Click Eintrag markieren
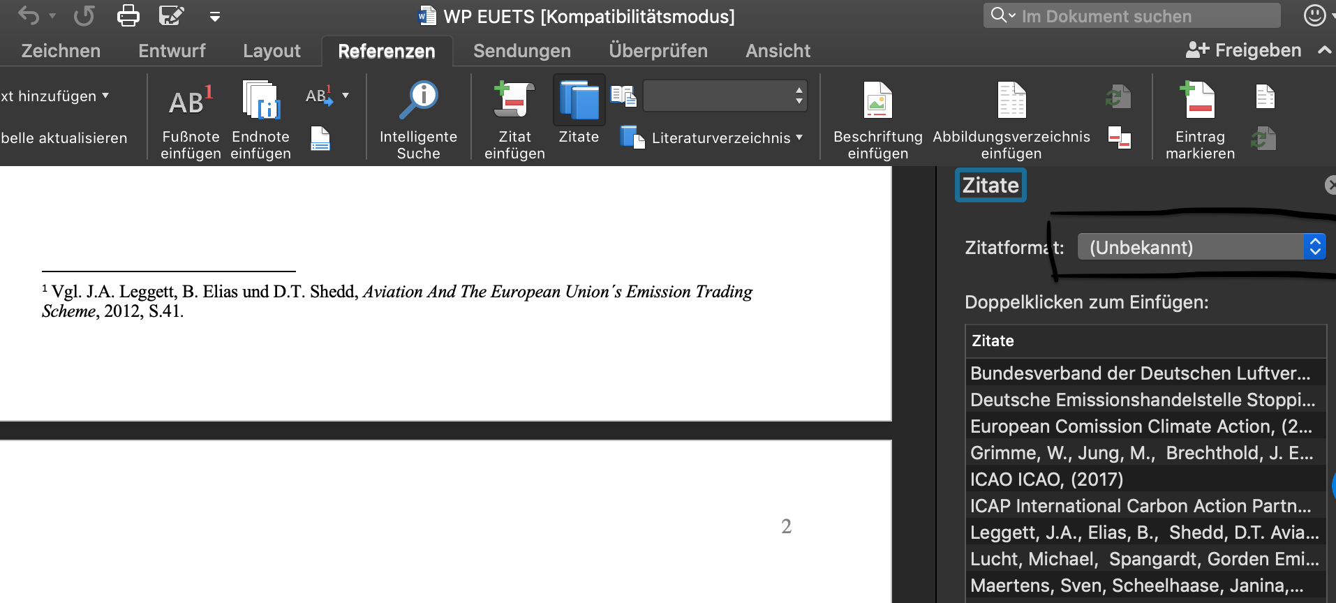The height and width of the screenshot is (603, 1336). [1200, 120]
